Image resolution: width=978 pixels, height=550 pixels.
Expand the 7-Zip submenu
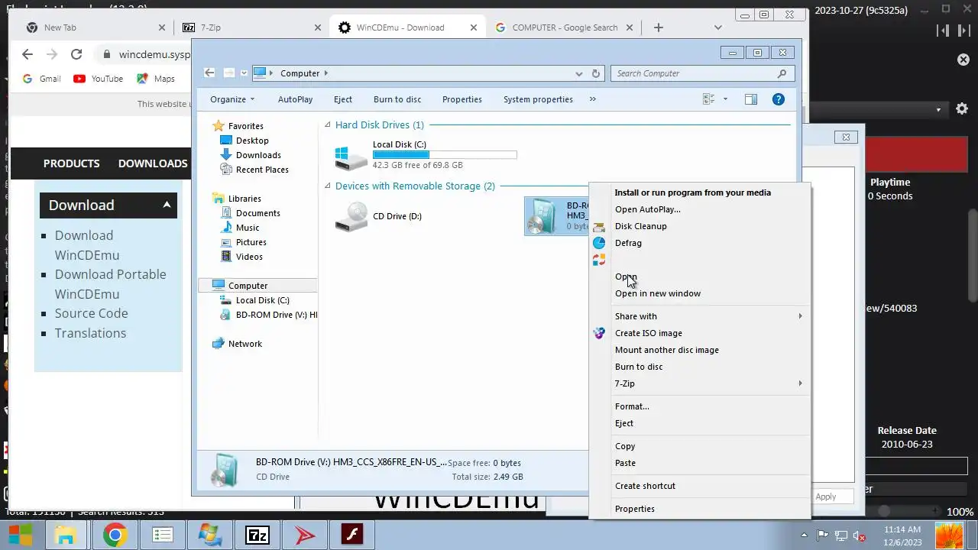point(800,383)
